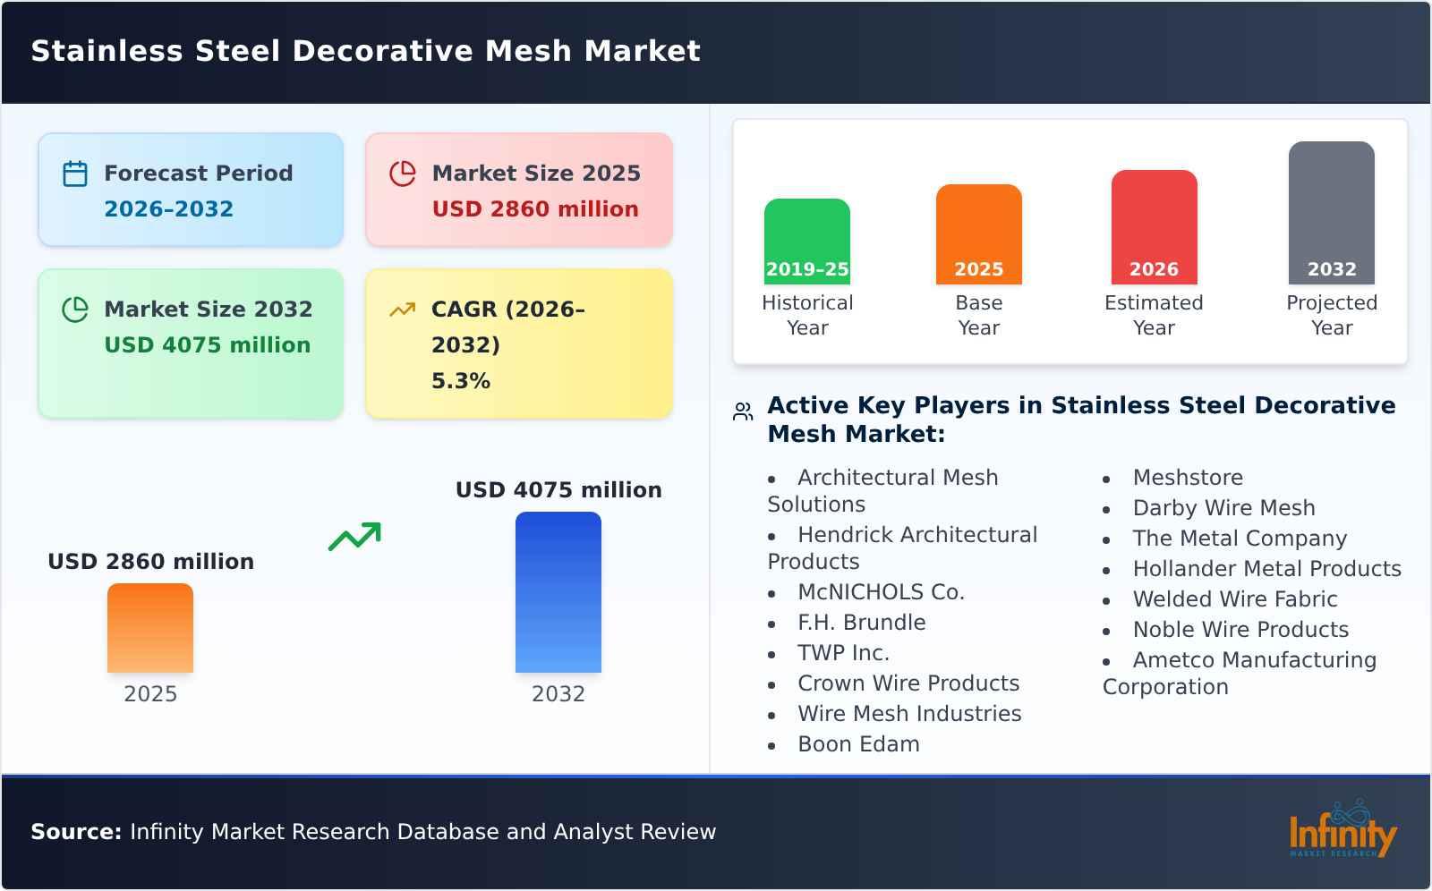Select the pie chart icon near Market Size 2025

(x=403, y=173)
